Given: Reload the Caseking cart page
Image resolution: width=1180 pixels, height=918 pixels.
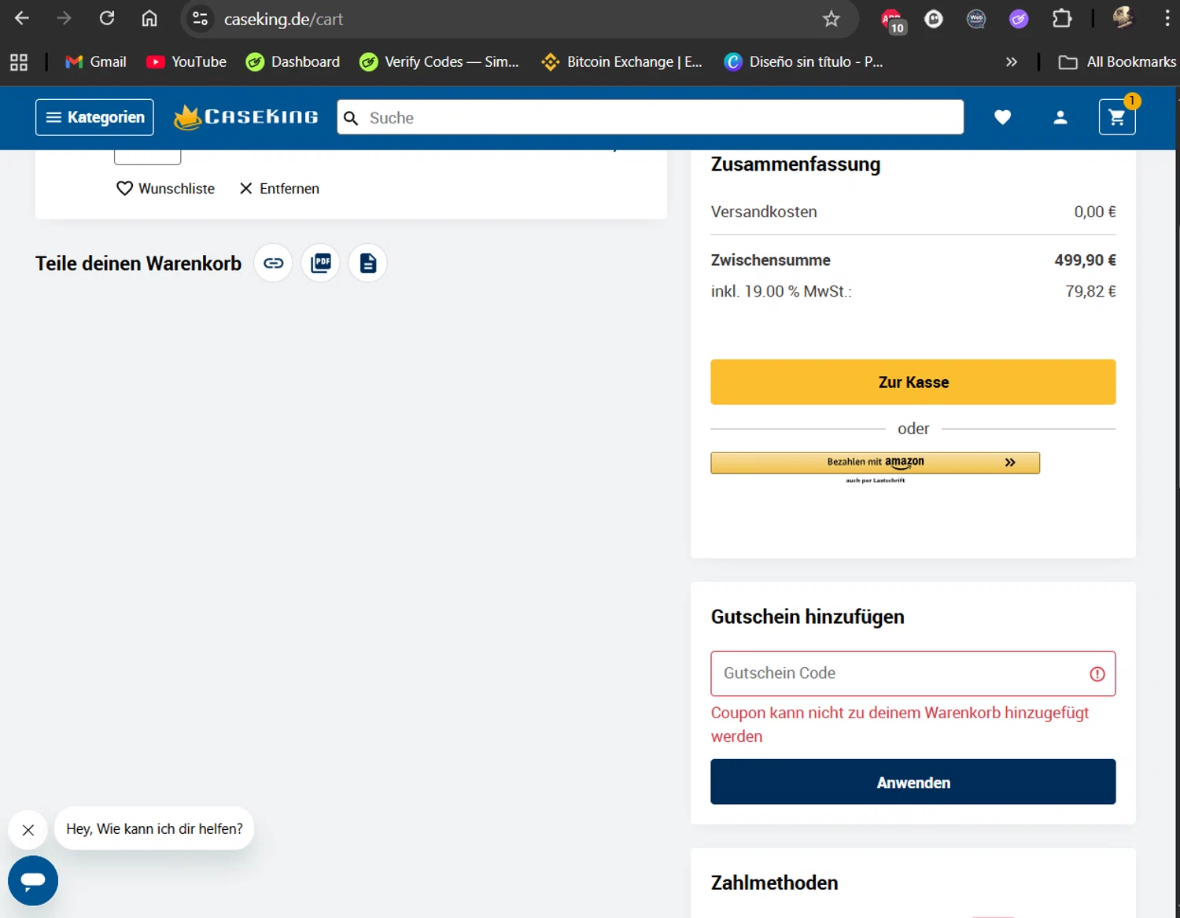Looking at the screenshot, I should click(107, 18).
